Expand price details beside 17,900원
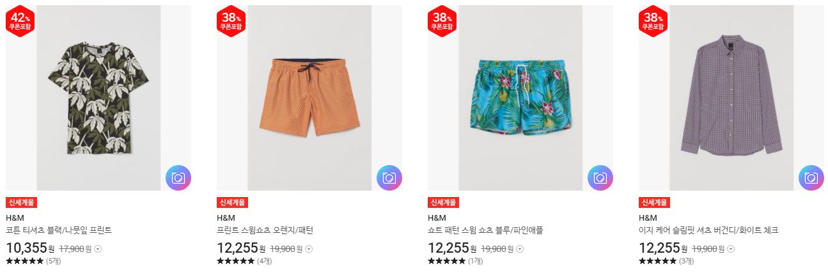Screen dimensions: 828x277 [x=97, y=249]
